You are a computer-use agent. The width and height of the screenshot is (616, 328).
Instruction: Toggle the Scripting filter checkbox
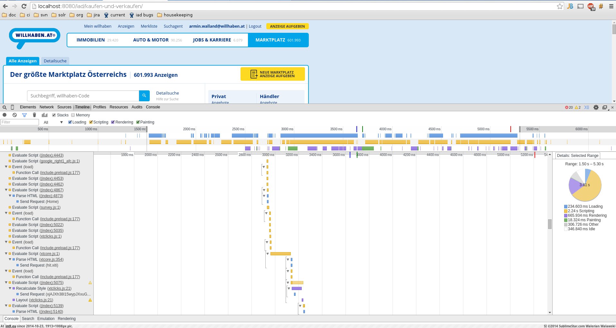(91, 122)
